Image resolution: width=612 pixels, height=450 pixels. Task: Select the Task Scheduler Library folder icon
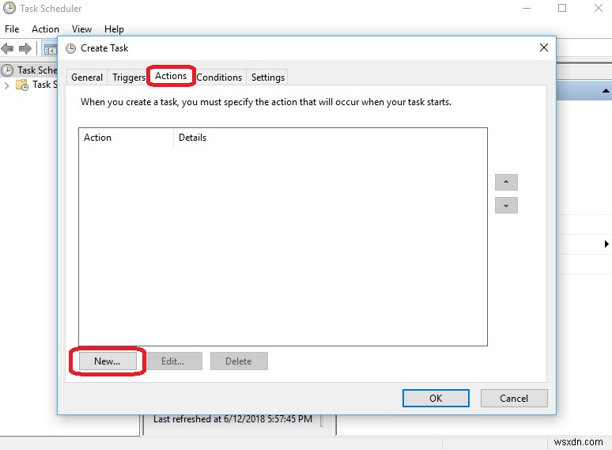point(22,85)
